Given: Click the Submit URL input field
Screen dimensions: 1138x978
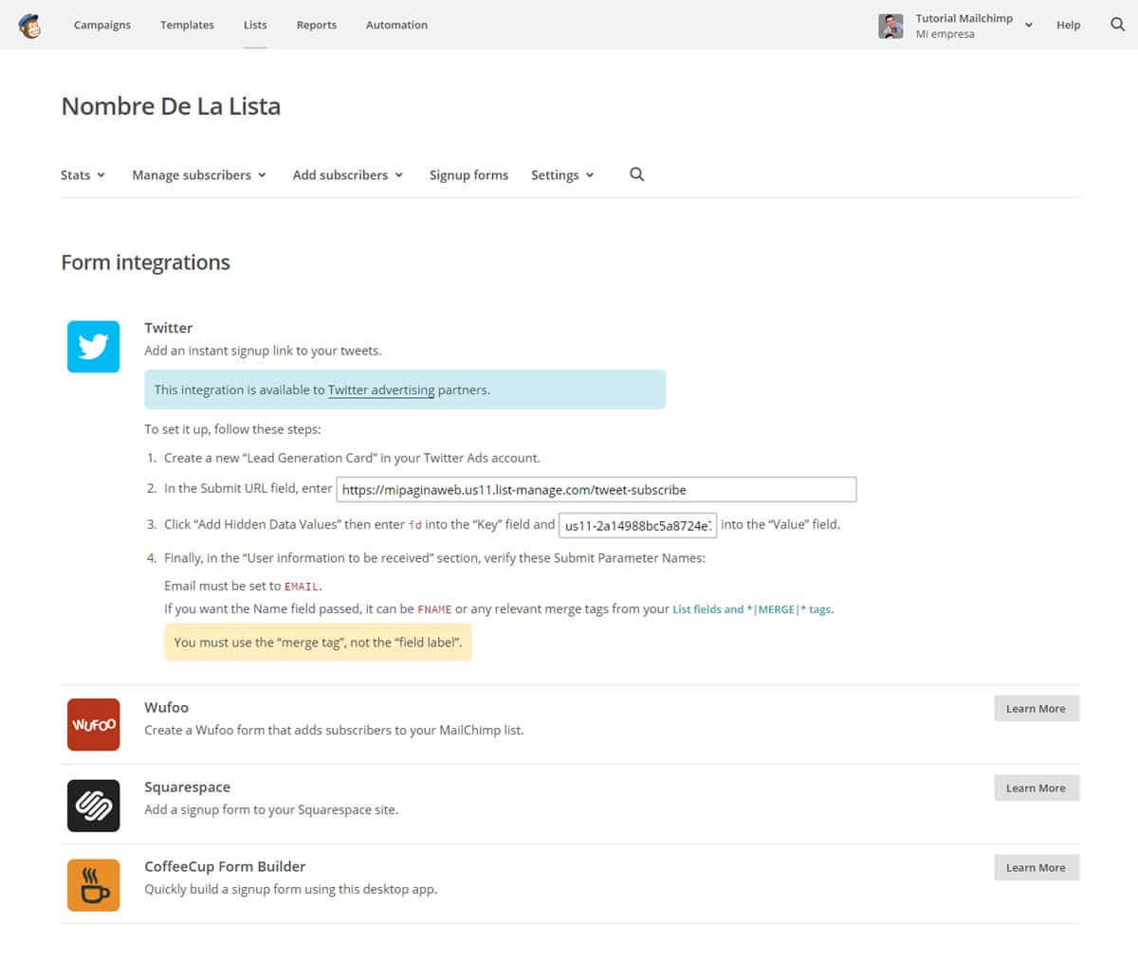Looking at the screenshot, I should [597, 490].
